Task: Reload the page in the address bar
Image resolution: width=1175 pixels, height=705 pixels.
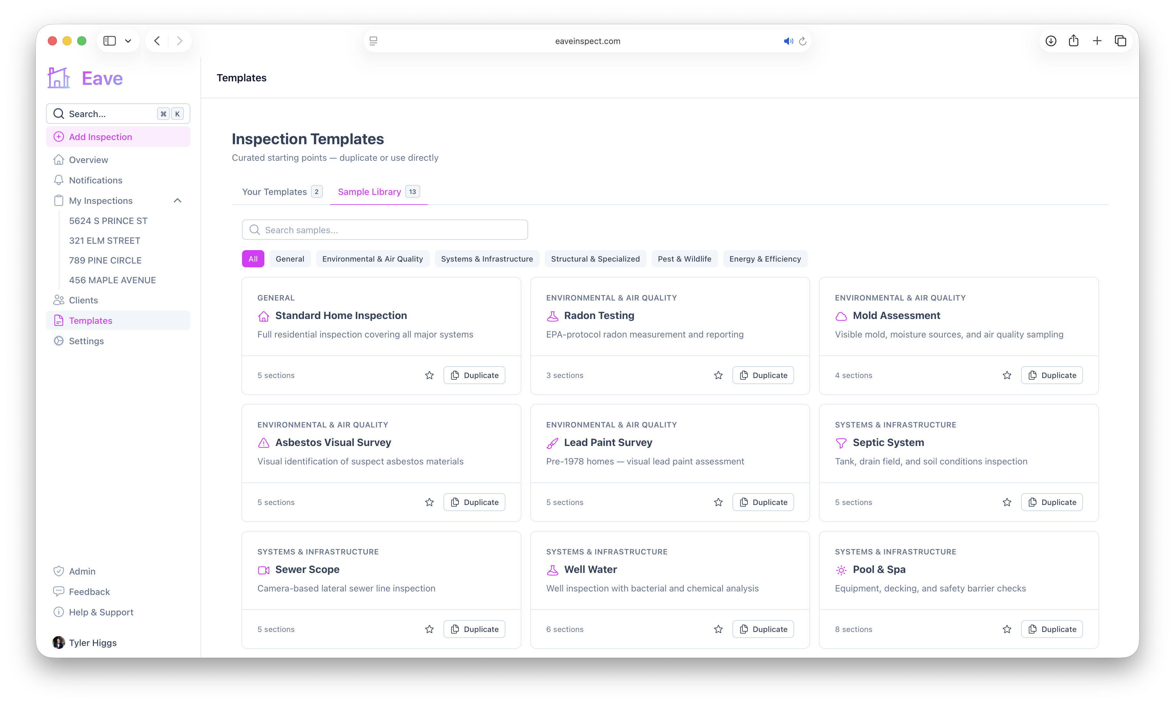Action: pyautogui.click(x=802, y=41)
